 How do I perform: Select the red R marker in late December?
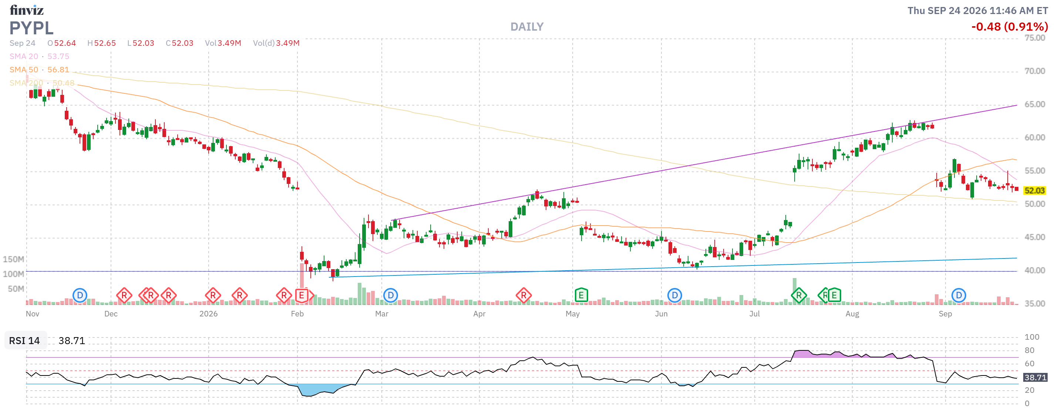(x=168, y=295)
